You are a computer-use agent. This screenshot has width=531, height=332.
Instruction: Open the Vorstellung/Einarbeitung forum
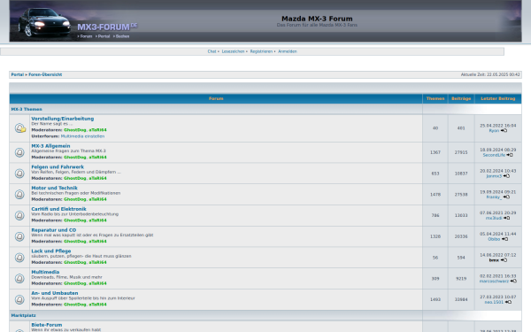click(63, 119)
